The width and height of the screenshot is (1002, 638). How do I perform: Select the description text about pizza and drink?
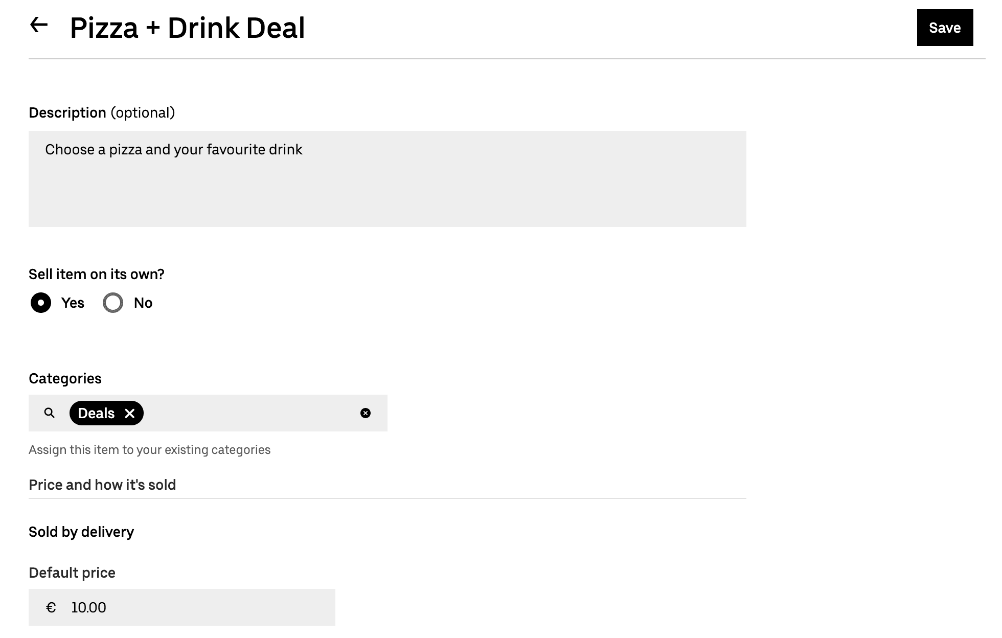(173, 149)
